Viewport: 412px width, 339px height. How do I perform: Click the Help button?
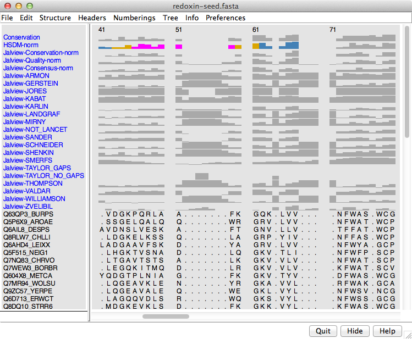(388, 331)
